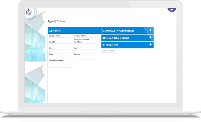Image resolution: width=201 pixels, height=122 pixels.
Task: Open the Receivables Details header
Action: coord(127,38)
